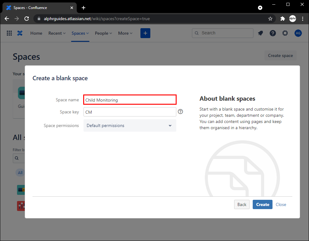
Task: Click the Back button
Action: pos(242,204)
